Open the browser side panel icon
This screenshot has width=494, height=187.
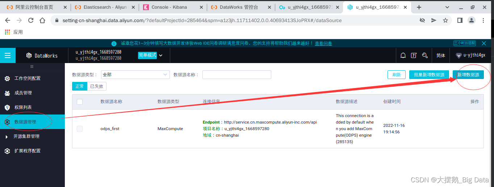[x=460, y=20]
